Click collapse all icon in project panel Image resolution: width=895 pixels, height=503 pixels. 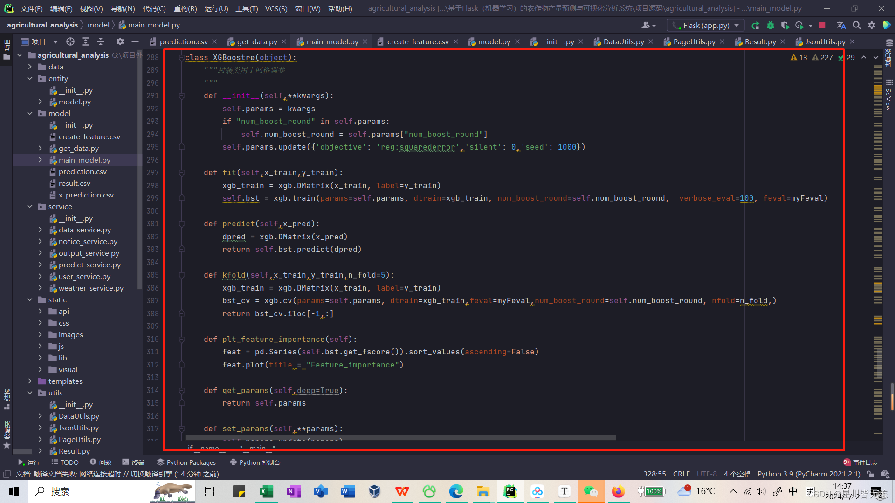point(101,42)
